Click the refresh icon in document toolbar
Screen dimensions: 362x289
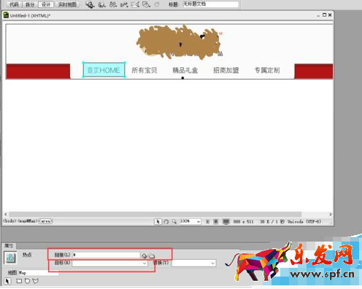[x=157, y=4]
